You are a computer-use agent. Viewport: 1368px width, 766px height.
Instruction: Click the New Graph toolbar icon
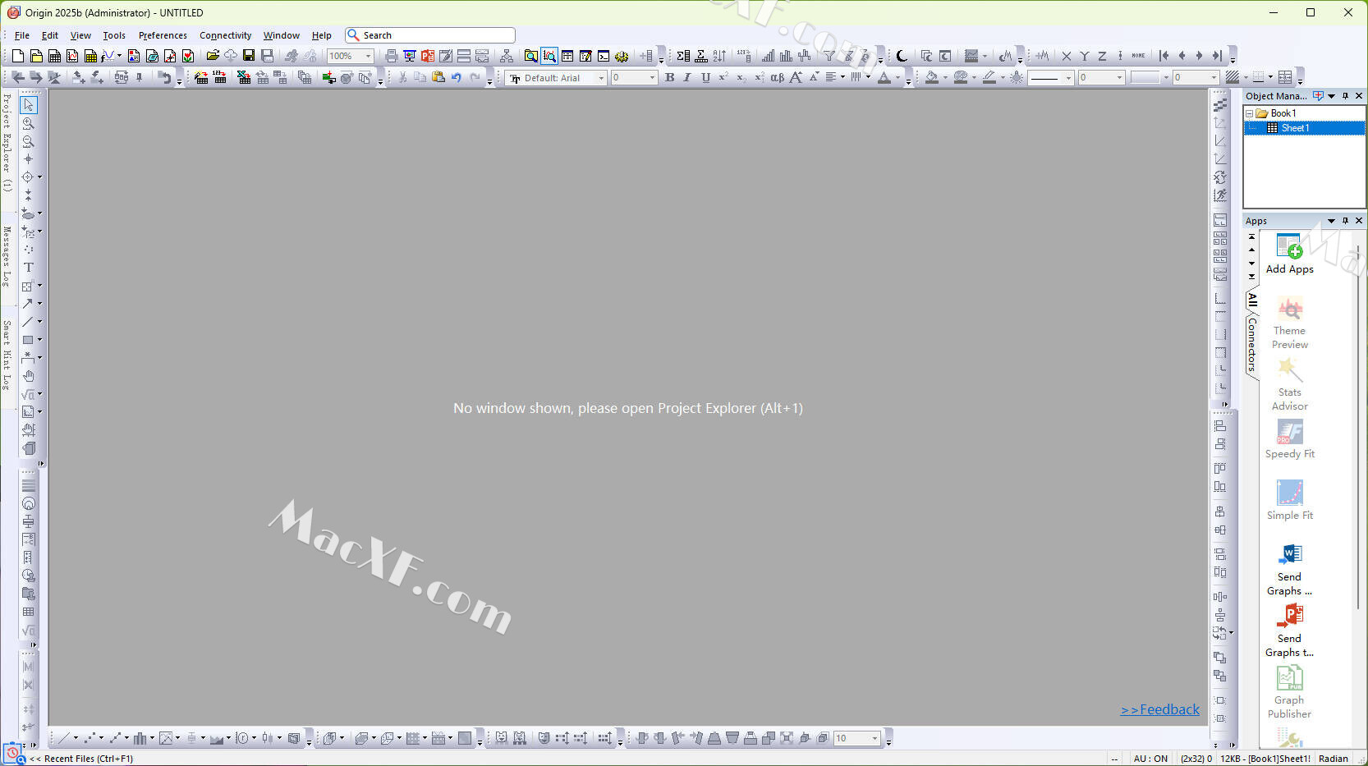(x=72, y=56)
